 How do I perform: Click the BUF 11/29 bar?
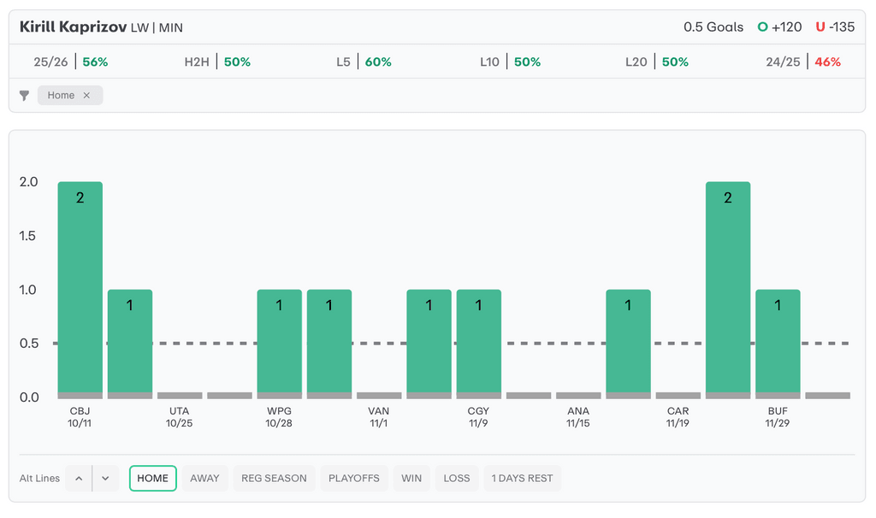pyautogui.click(x=778, y=342)
